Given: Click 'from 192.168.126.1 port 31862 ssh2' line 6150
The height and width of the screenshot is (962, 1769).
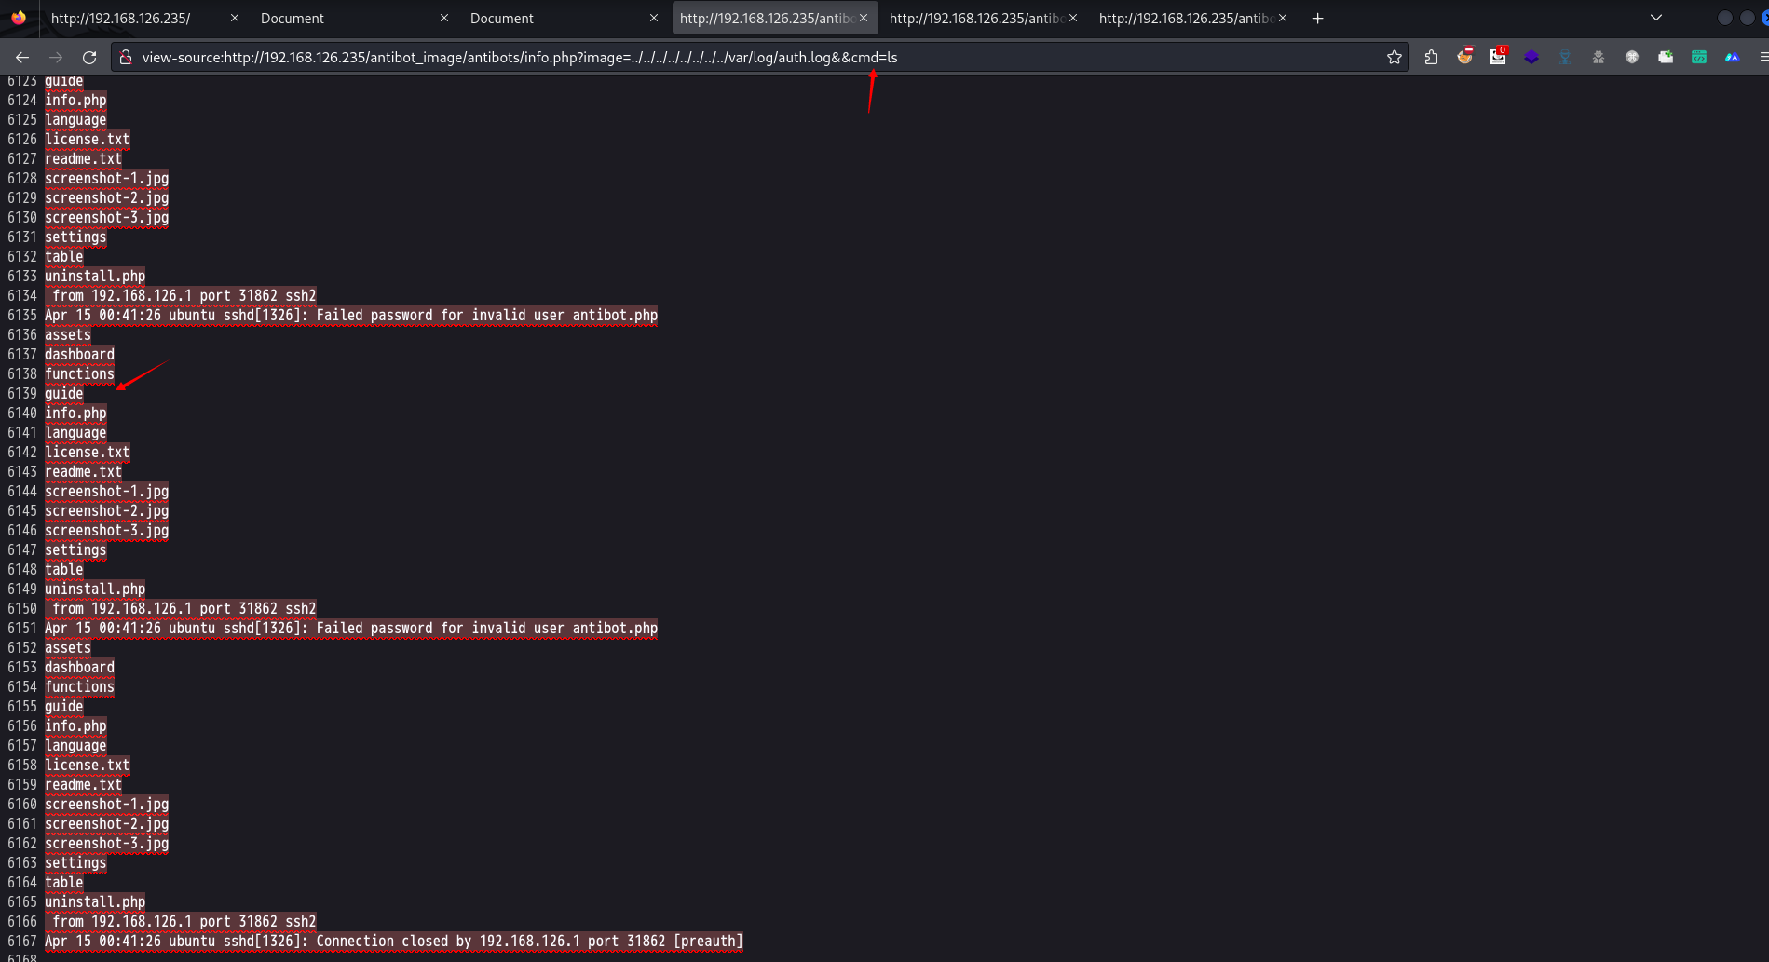Looking at the screenshot, I should click(184, 608).
